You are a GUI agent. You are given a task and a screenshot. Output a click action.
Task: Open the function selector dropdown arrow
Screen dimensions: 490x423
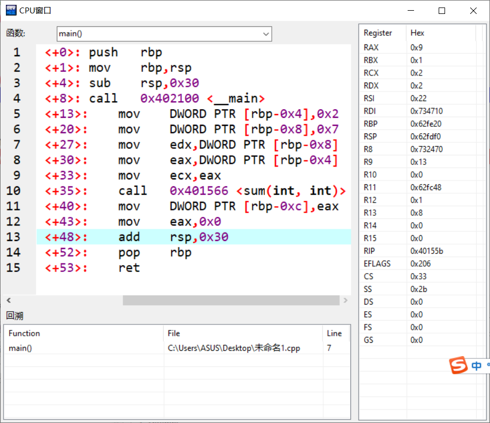266,34
